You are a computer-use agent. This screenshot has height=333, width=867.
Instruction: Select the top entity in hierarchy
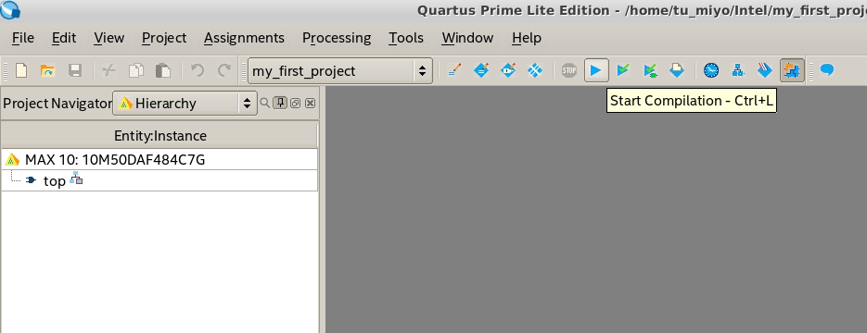point(54,180)
